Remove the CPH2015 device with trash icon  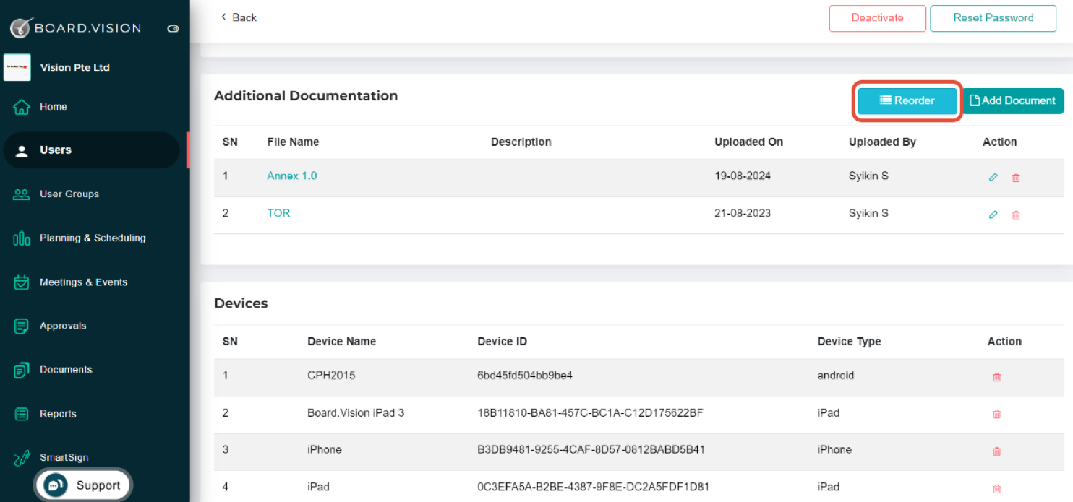pyautogui.click(x=996, y=377)
